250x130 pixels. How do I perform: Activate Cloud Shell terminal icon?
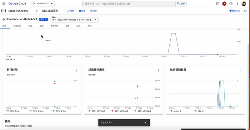pos(218,4)
